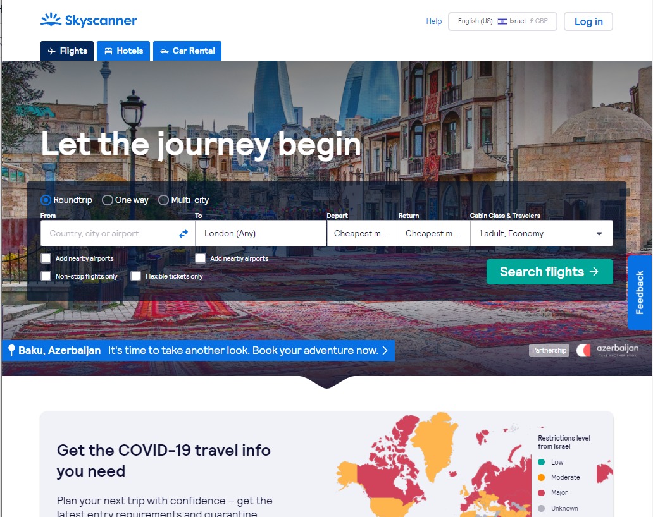Click the orange Moderate restrictions legend dot

click(542, 477)
